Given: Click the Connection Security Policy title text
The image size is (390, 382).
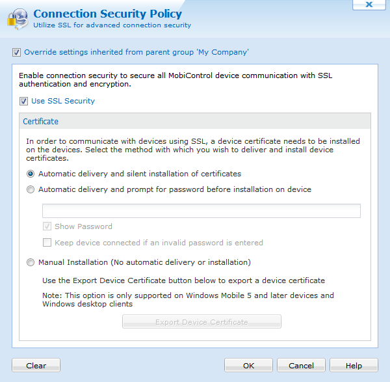Looking at the screenshot, I should (108, 14).
